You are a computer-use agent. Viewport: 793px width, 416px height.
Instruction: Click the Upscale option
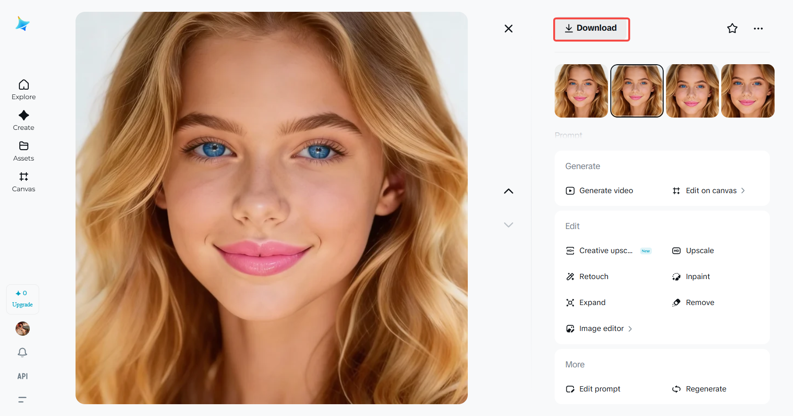[693, 251]
